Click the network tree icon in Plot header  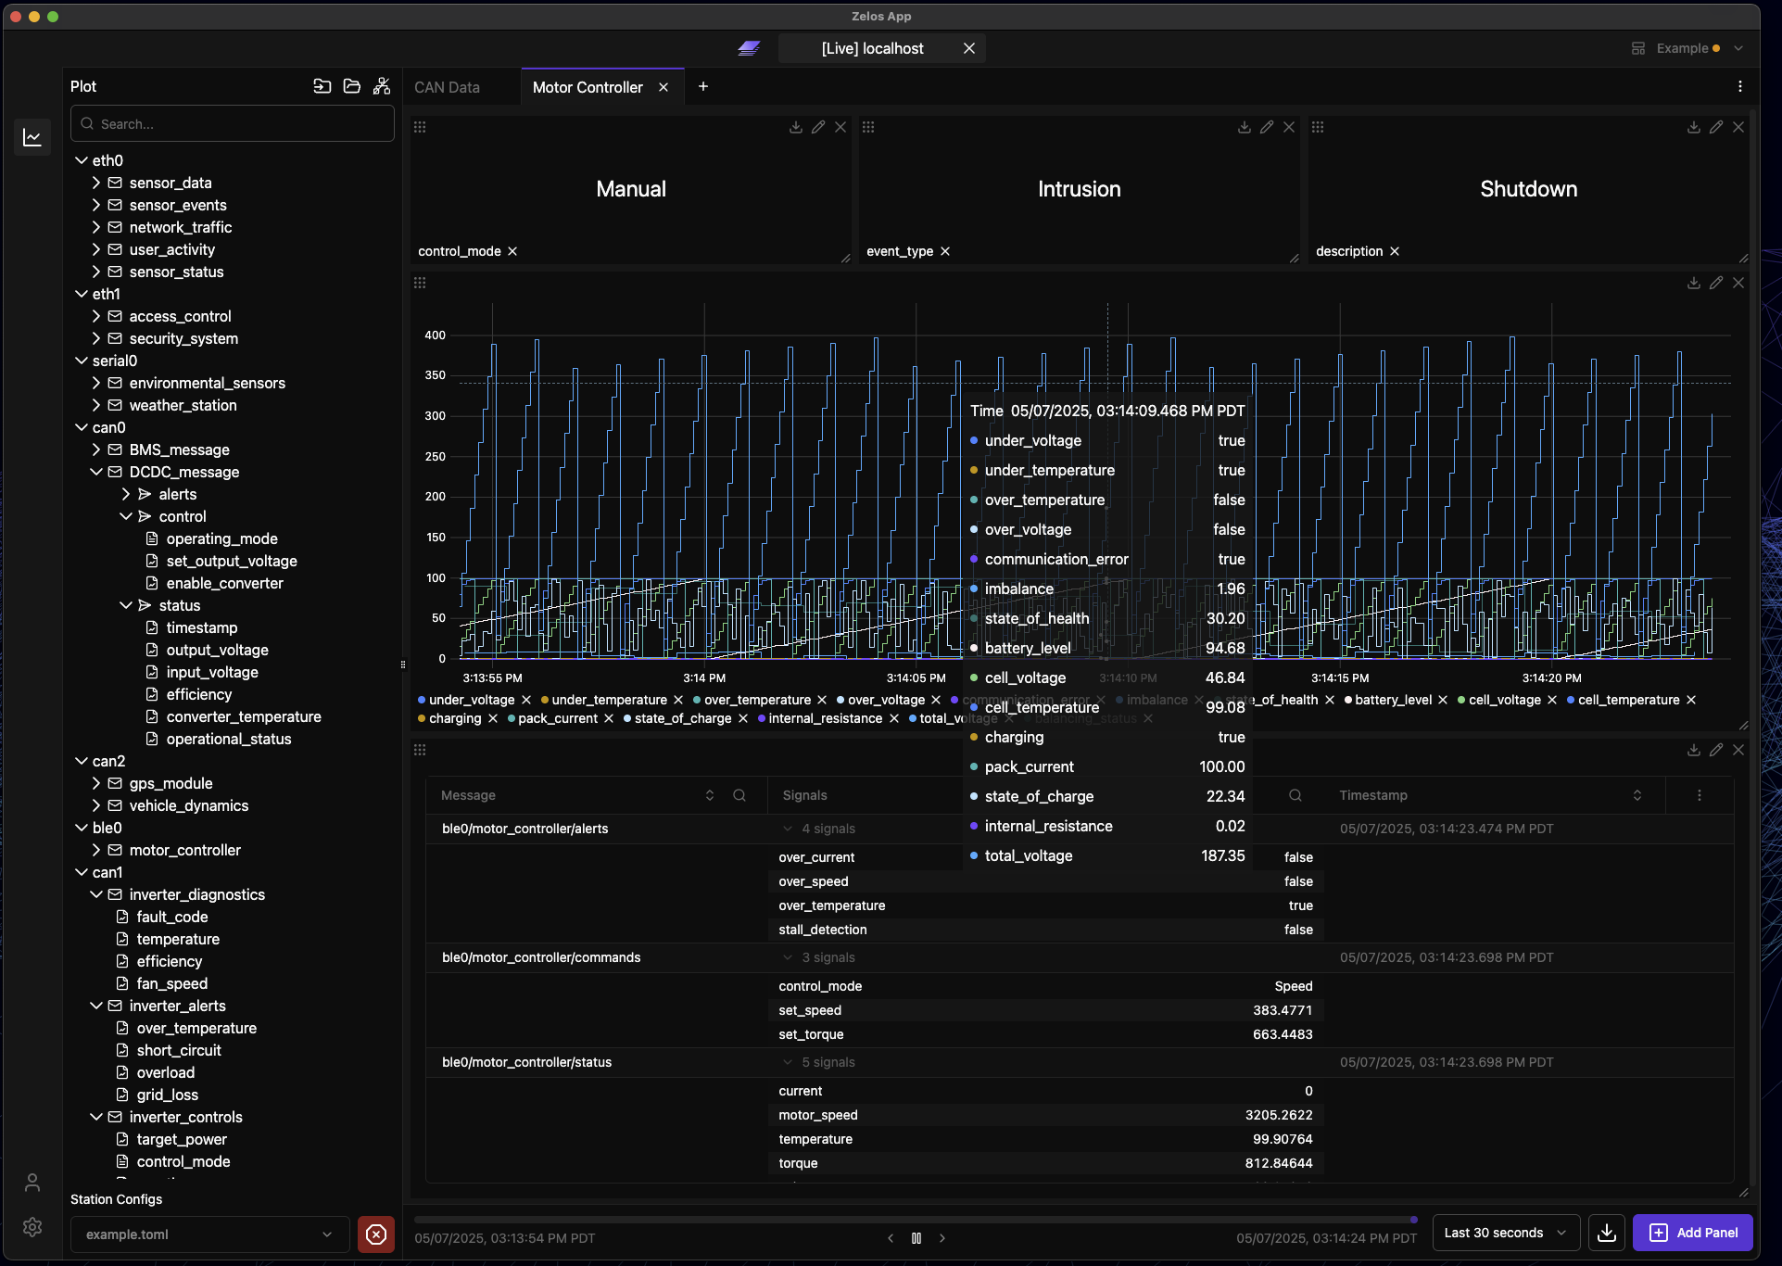(x=381, y=86)
